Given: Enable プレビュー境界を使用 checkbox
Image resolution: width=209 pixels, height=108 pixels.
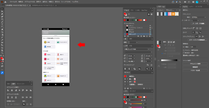Looking at the screenshot, I should [x=184, y=50].
